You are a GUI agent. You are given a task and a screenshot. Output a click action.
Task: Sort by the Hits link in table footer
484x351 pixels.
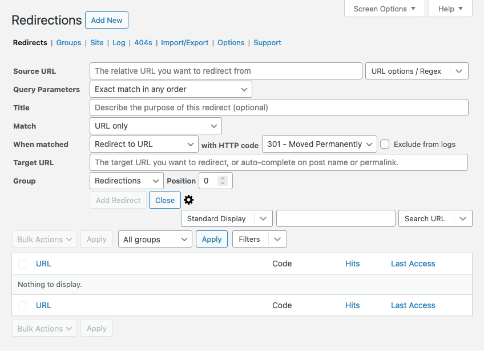coord(352,305)
